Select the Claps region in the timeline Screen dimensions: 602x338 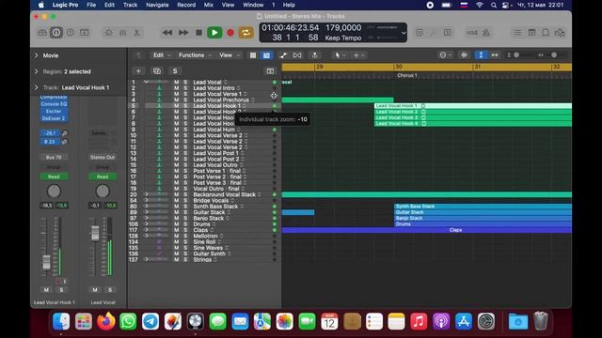(426, 230)
